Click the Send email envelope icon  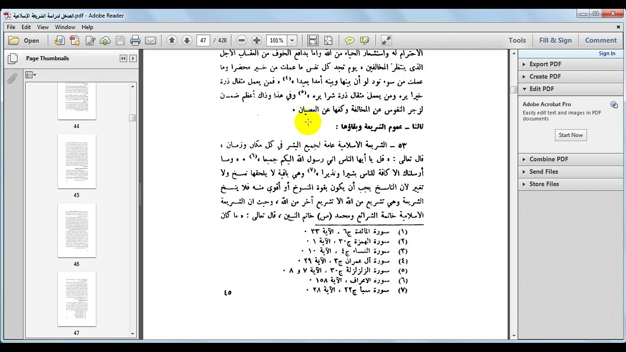(x=151, y=41)
